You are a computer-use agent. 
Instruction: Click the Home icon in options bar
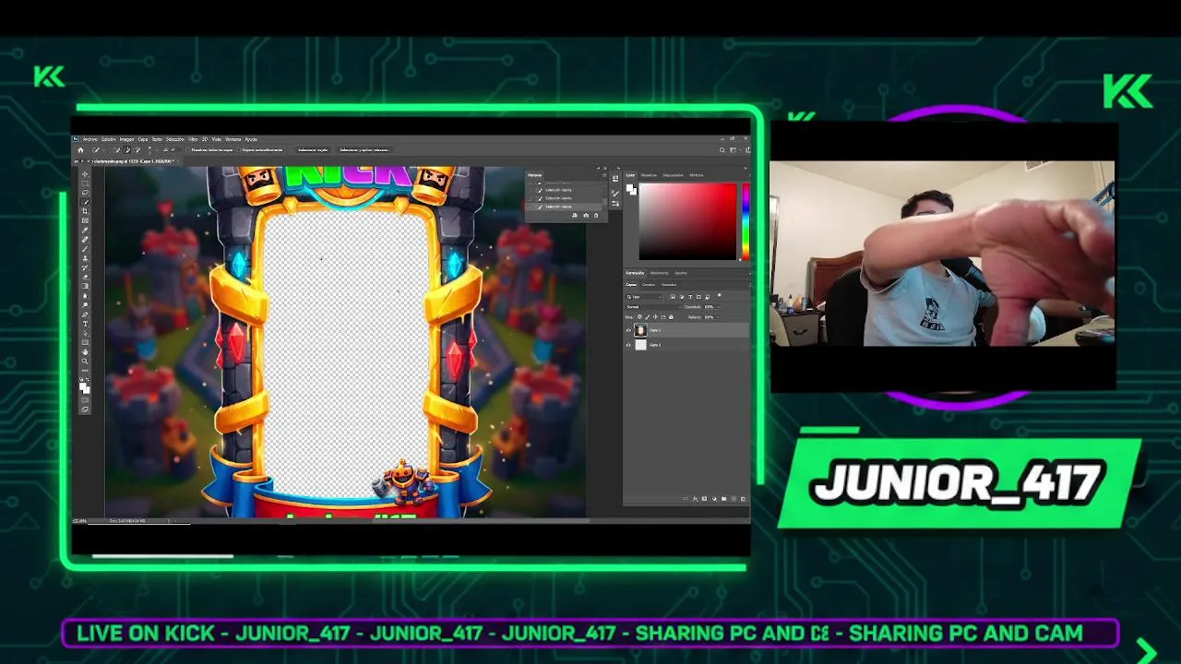[80, 149]
